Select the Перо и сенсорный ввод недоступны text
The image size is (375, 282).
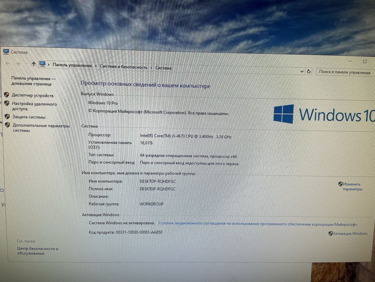point(189,163)
